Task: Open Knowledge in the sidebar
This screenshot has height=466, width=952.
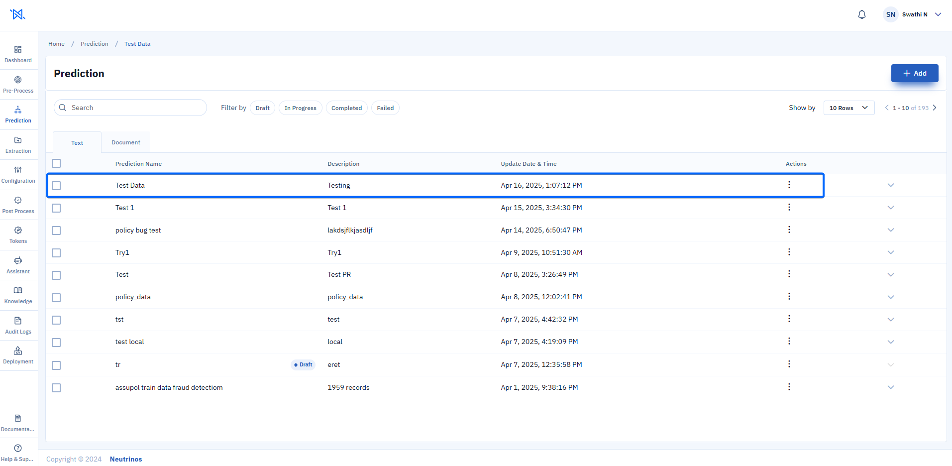Action: pos(18,295)
